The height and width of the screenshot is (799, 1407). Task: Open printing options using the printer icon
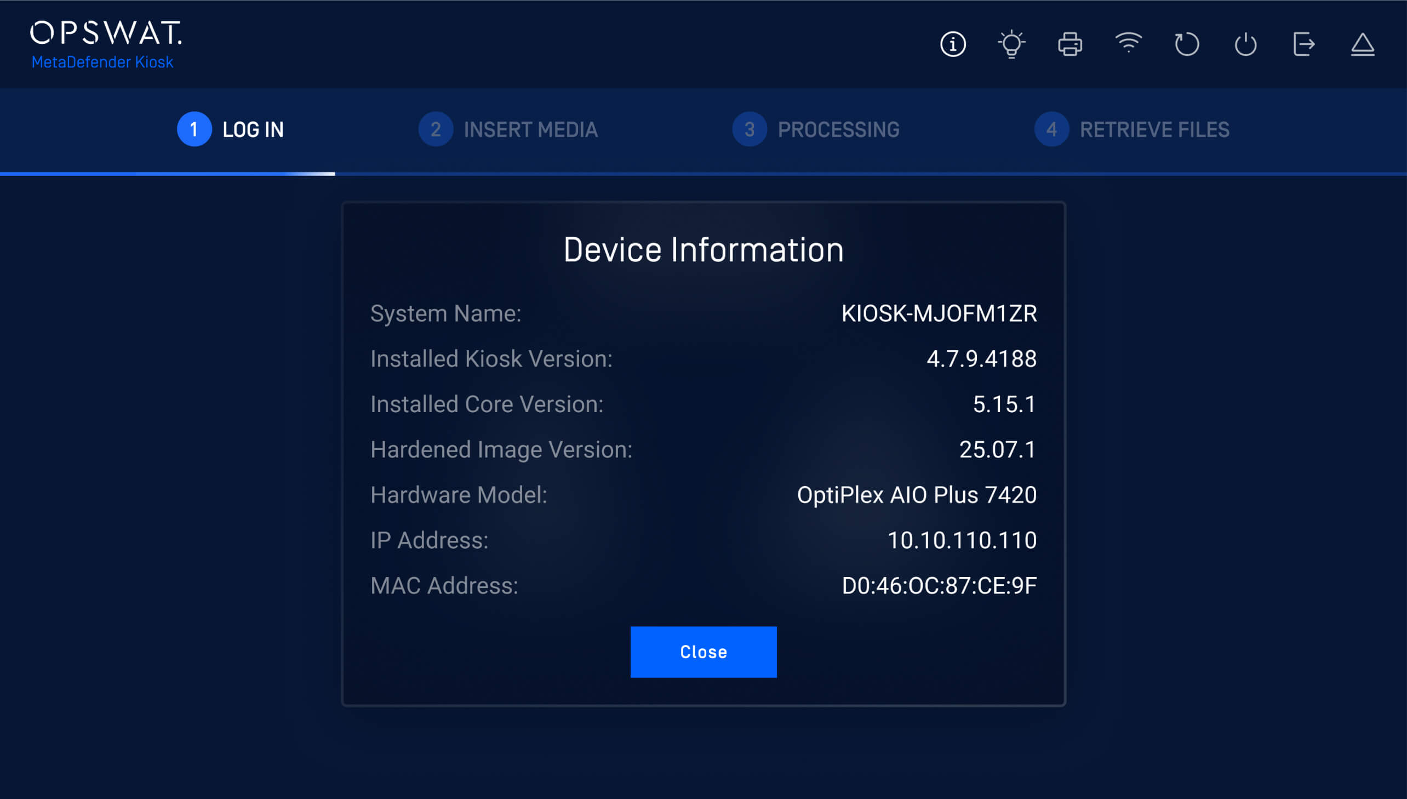click(1069, 44)
